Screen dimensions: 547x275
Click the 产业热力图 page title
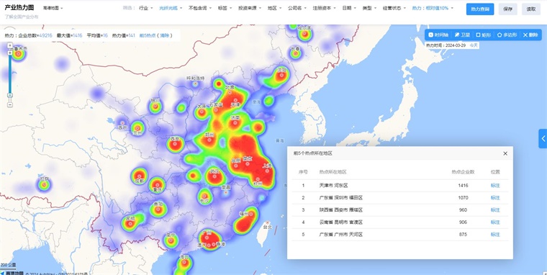point(19,8)
